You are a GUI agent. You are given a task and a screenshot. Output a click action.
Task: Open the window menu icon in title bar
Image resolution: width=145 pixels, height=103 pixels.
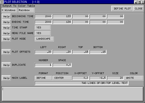(2, 2)
